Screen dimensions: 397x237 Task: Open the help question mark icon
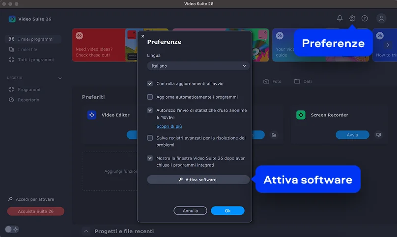point(365,18)
